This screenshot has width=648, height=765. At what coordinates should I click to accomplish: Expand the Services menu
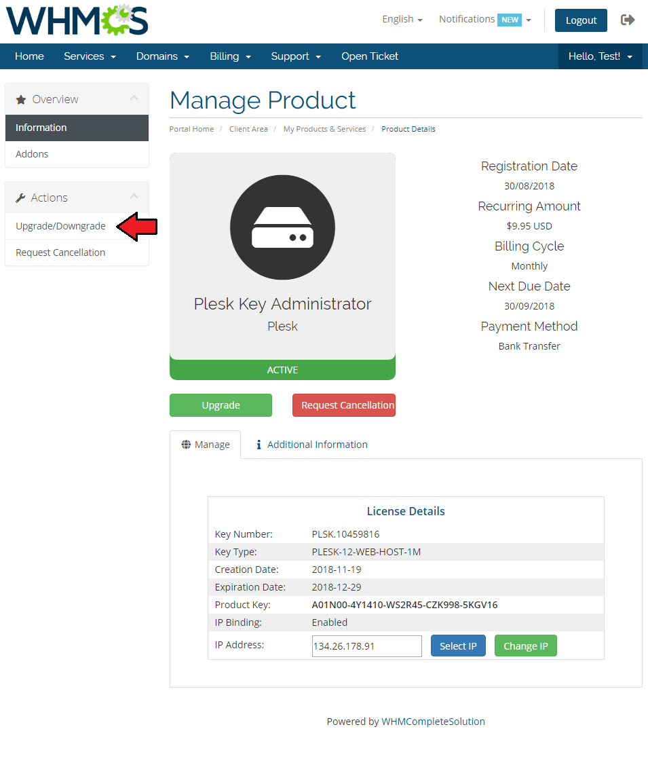coord(90,56)
